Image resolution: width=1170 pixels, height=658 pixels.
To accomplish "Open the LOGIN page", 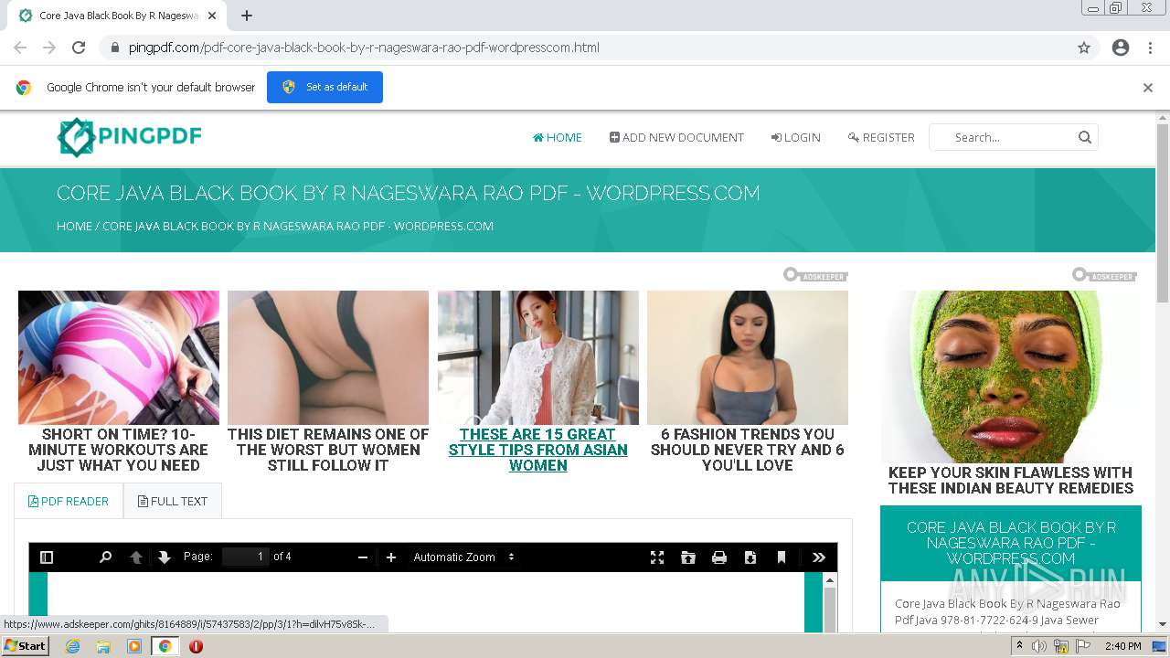I will pos(795,137).
